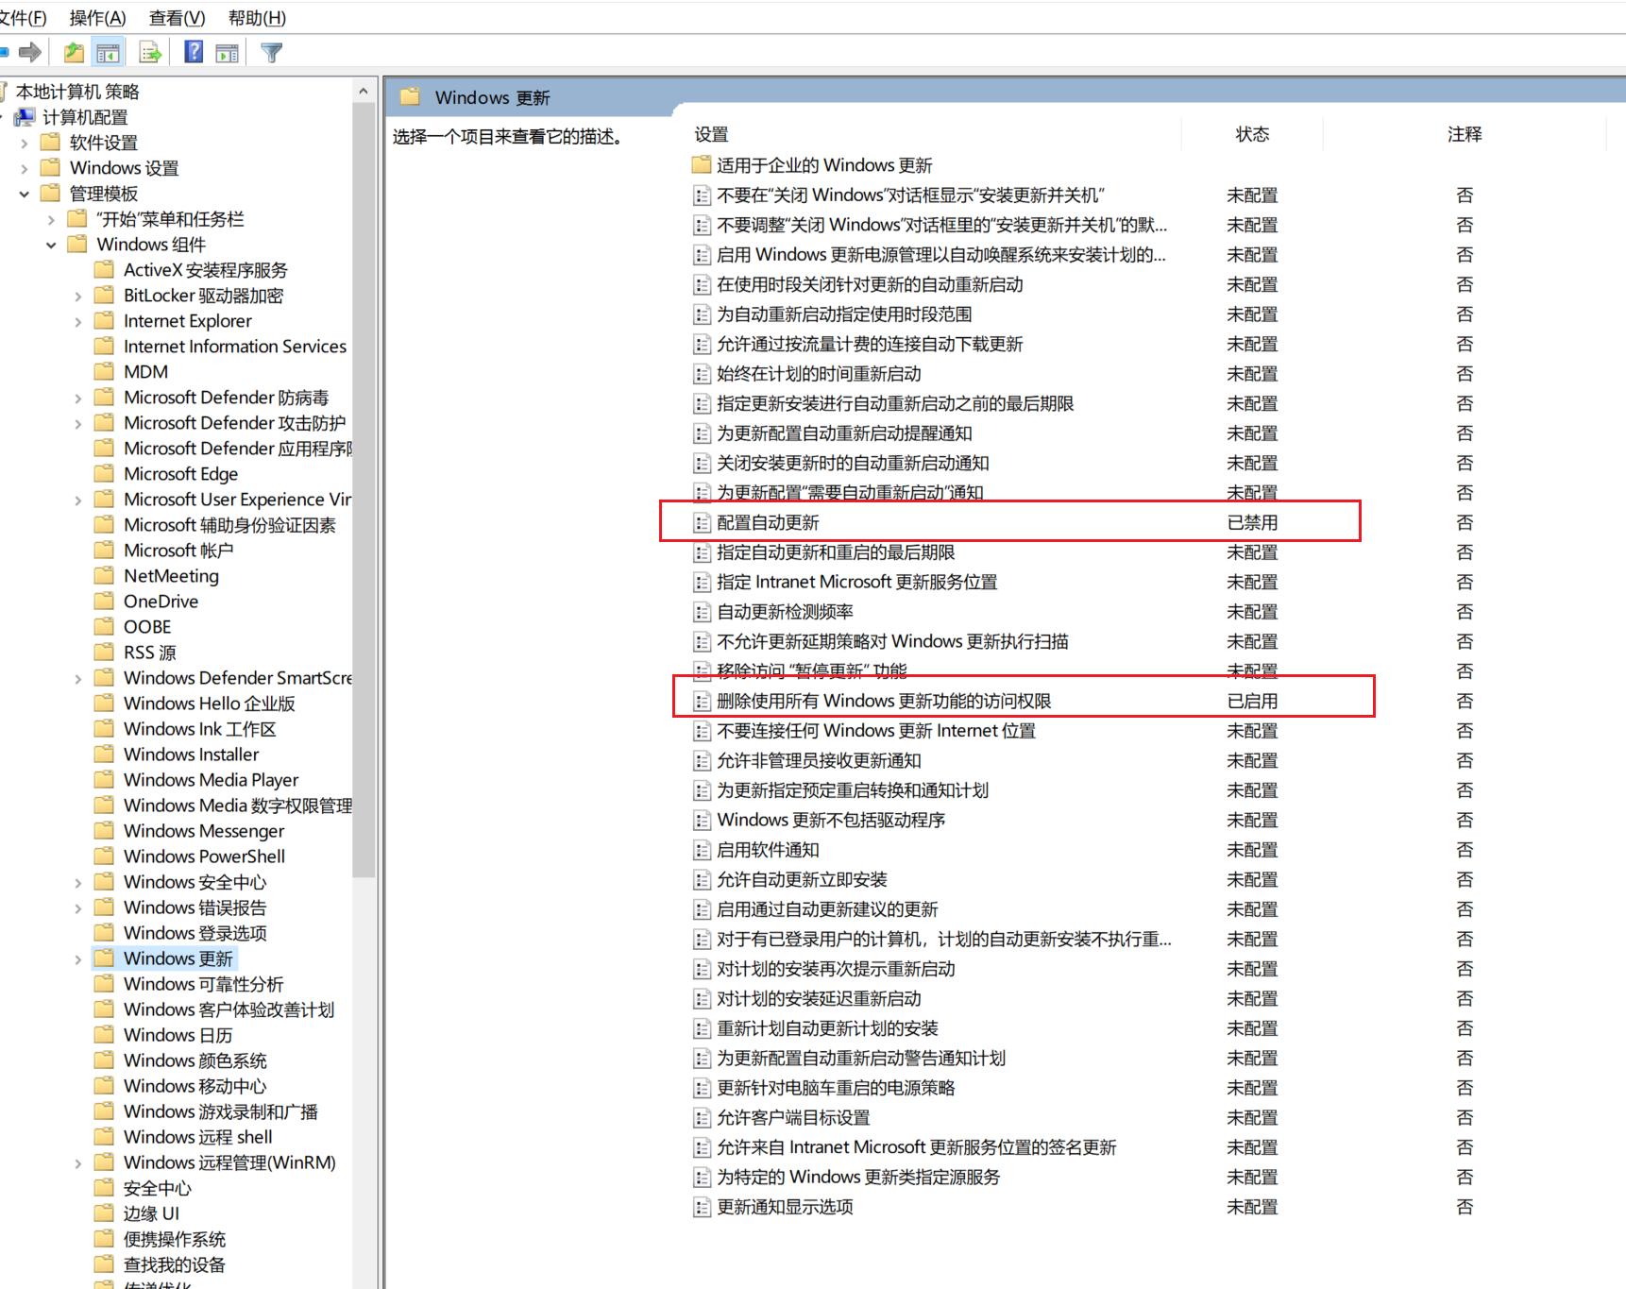Screen dimensions: 1626x1289
Task: Click the export list toolbar icon
Action: coord(149,52)
